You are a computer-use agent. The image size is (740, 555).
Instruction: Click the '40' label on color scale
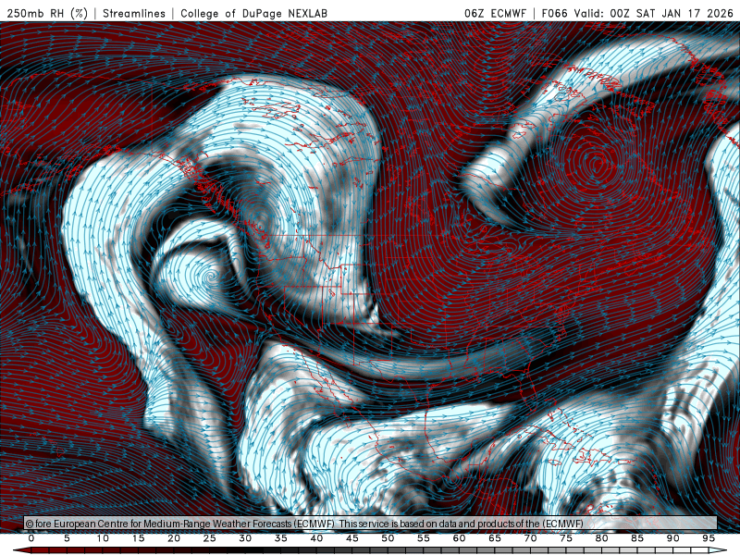point(316,538)
